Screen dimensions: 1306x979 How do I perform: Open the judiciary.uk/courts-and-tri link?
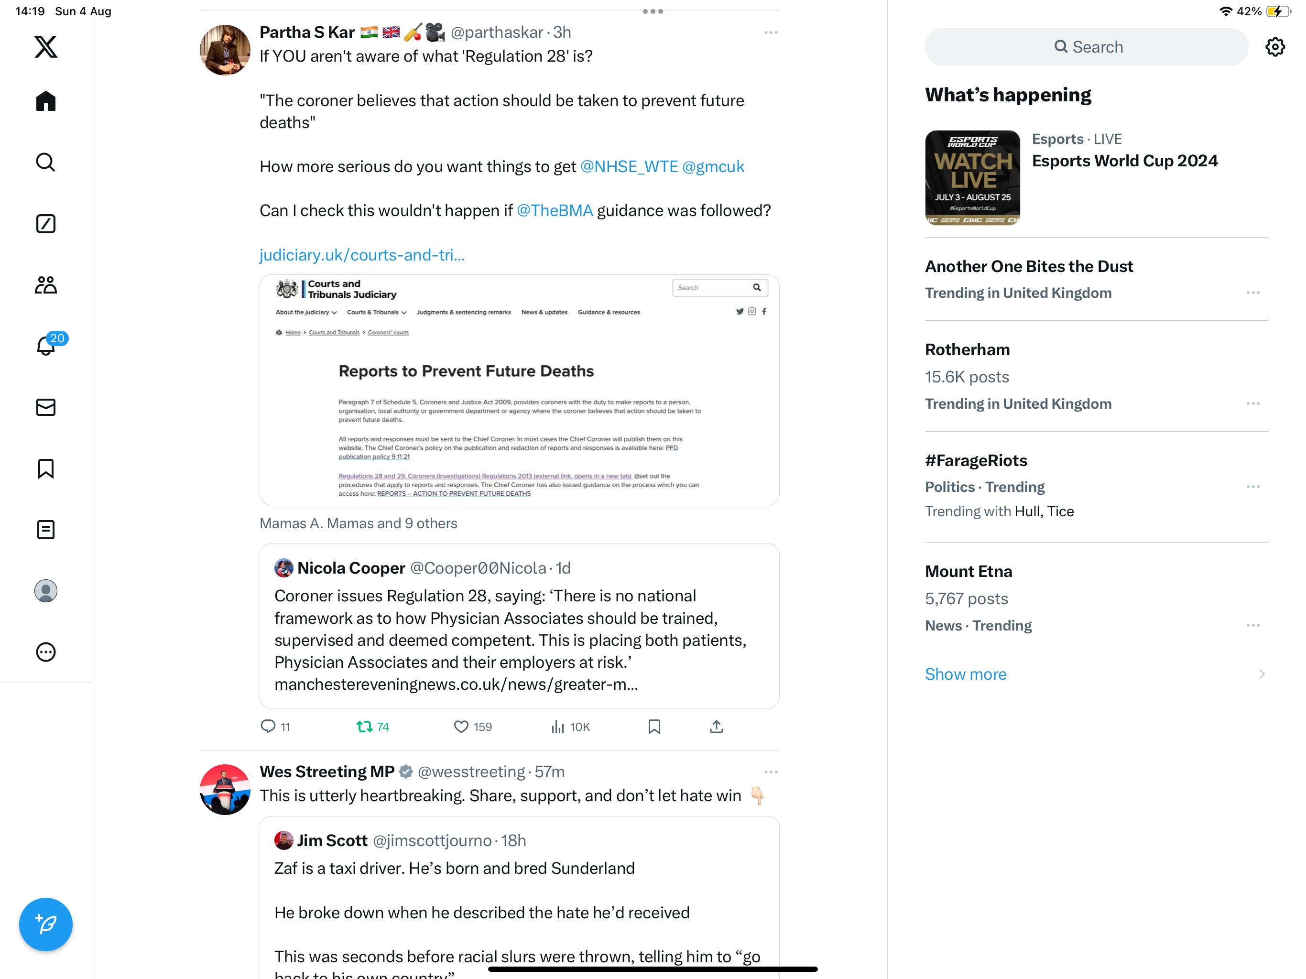click(x=362, y=255)
